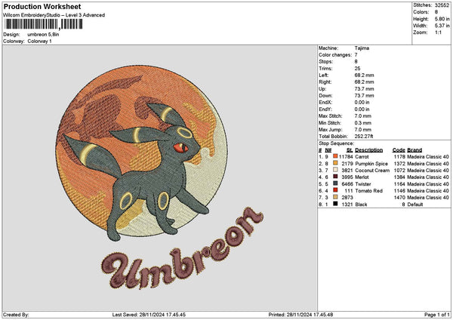
Task: Click the Twister gray swatch
Action: point(335,183)
